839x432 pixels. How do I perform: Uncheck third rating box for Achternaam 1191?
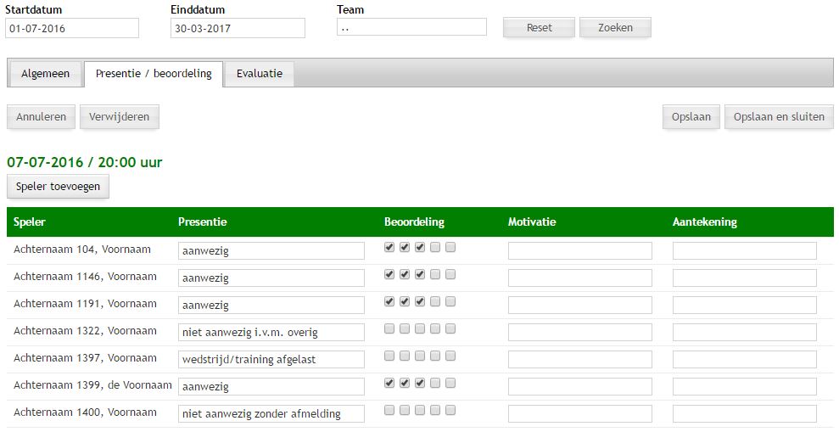[x=420, y=301]
